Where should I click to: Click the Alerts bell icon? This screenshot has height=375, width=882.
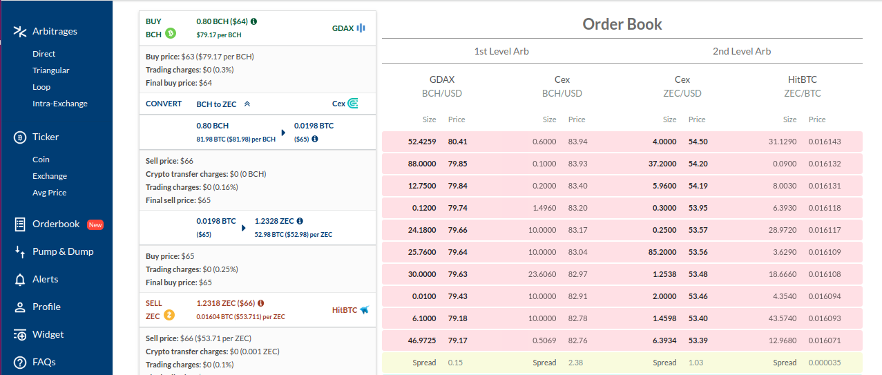[x=19, y=279]
